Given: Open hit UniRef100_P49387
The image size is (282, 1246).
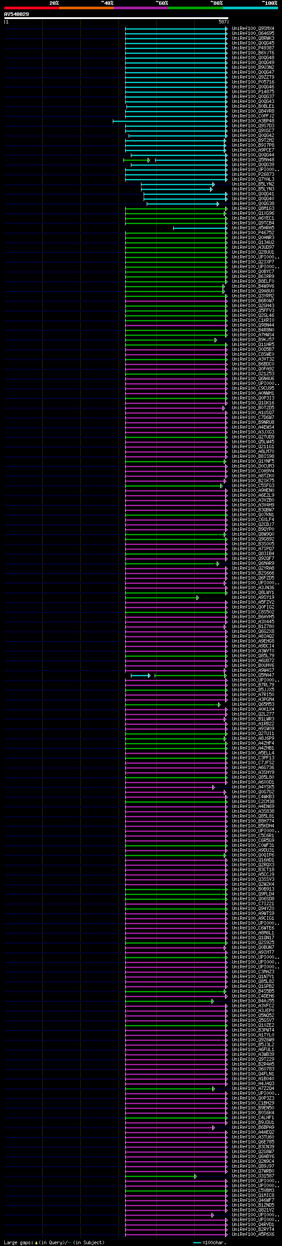Looking at the screenshot, I should click(253, 48).
